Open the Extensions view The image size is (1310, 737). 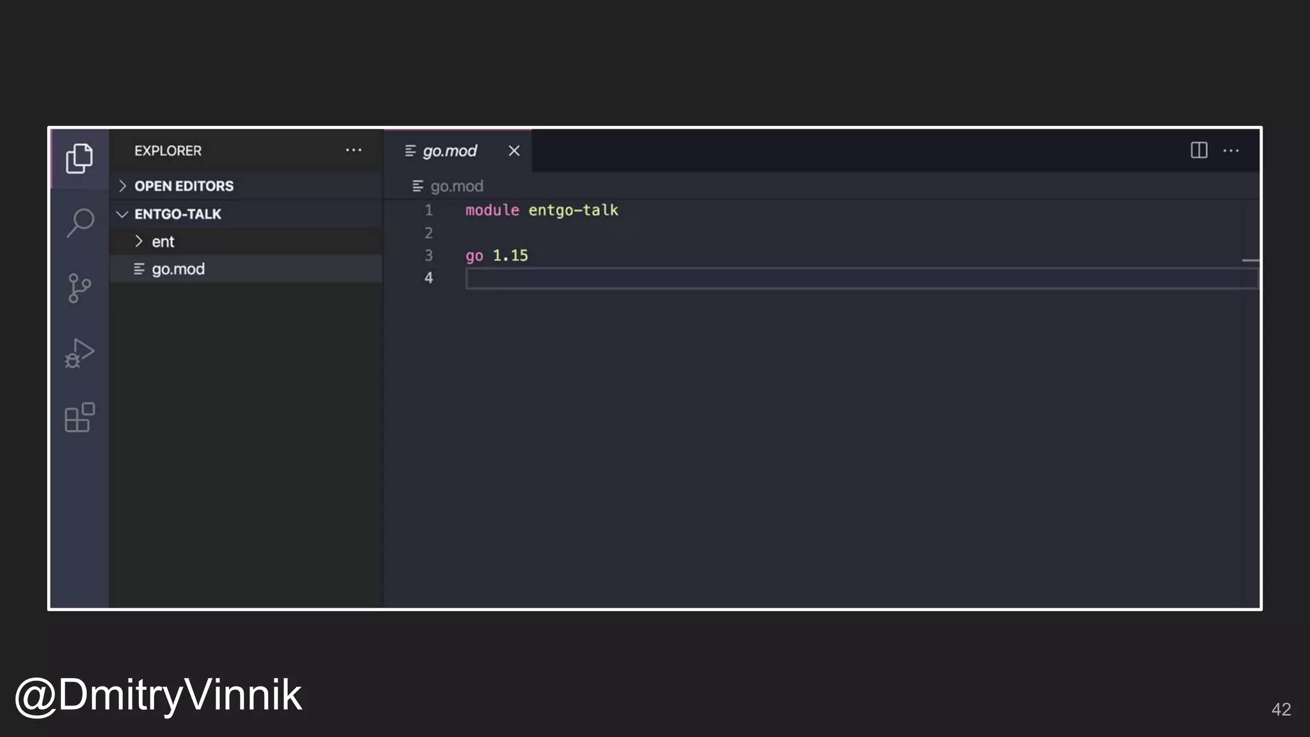(79, 418)
